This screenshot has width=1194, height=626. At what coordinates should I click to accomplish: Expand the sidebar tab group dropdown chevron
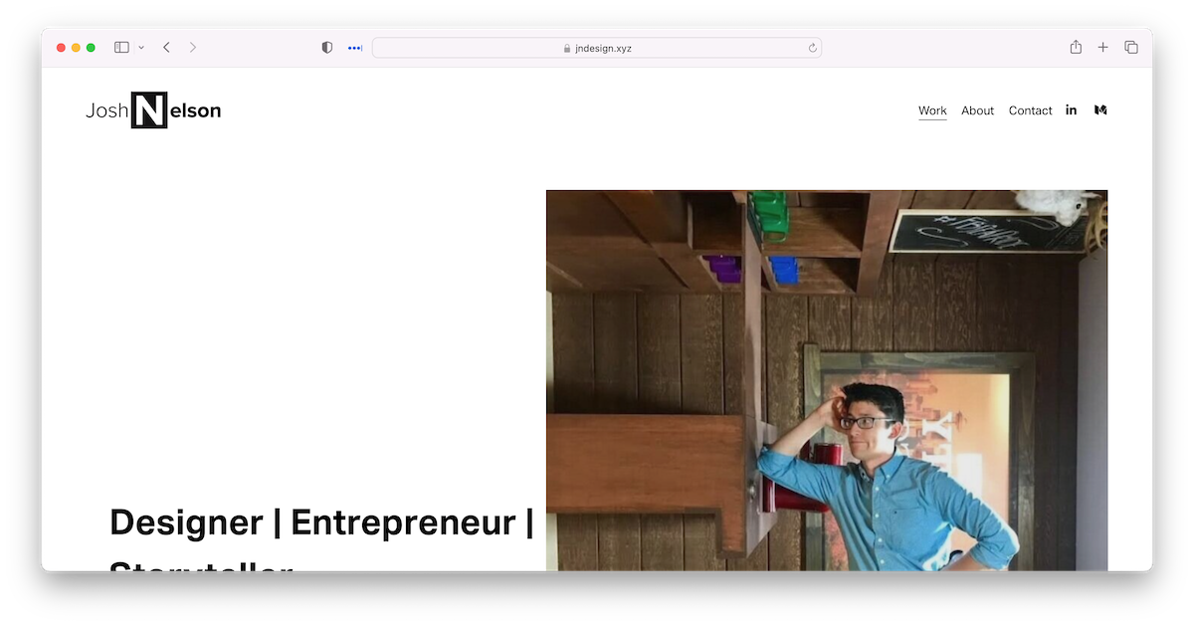coord(141,48)
